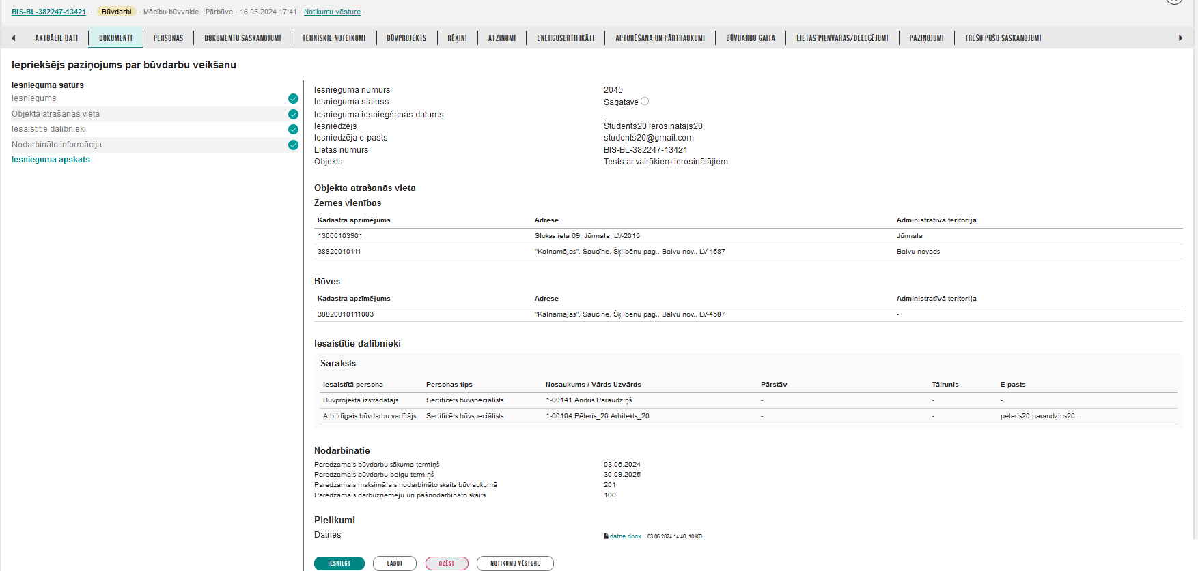Click the students20@gmail.com email value

[649, 138]
